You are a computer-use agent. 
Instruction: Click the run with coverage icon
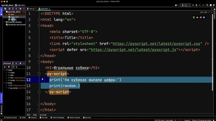[200, 5]
